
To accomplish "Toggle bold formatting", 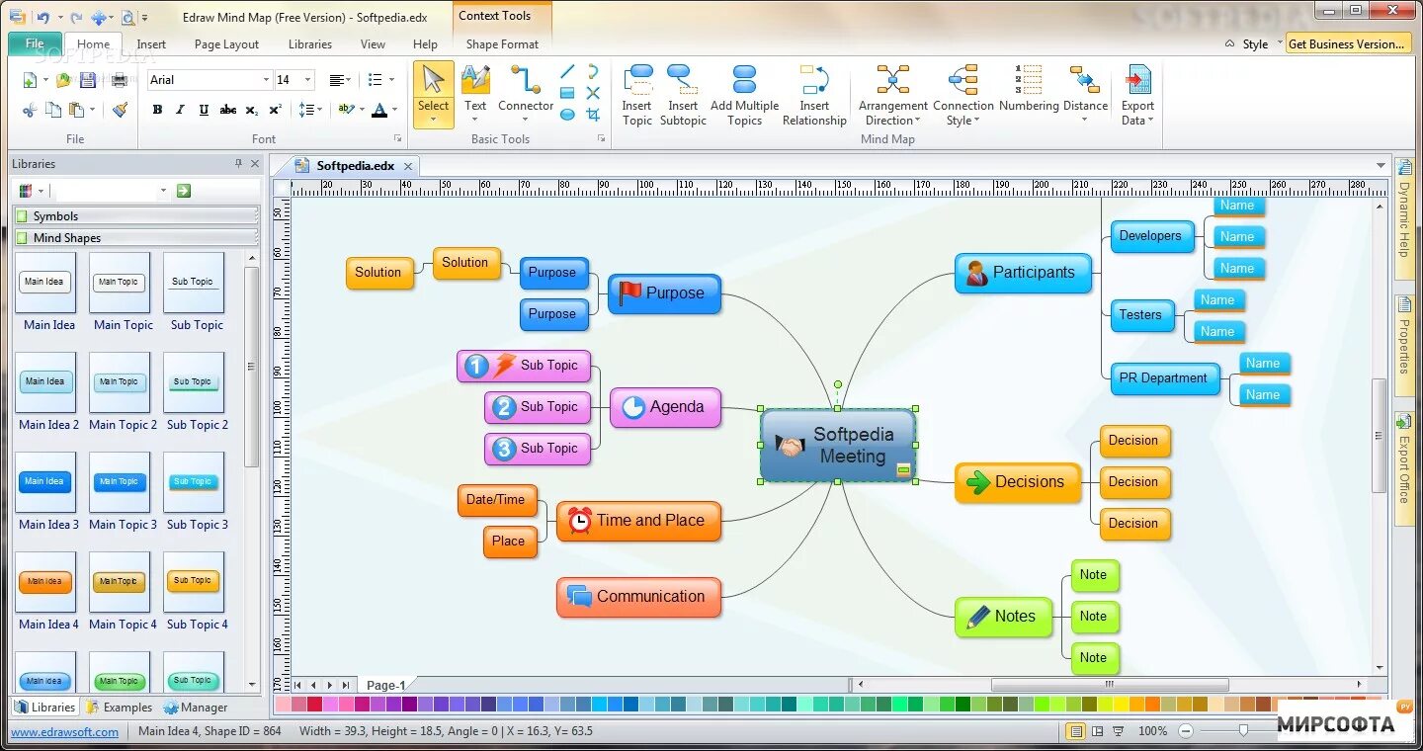I will 157,110.
